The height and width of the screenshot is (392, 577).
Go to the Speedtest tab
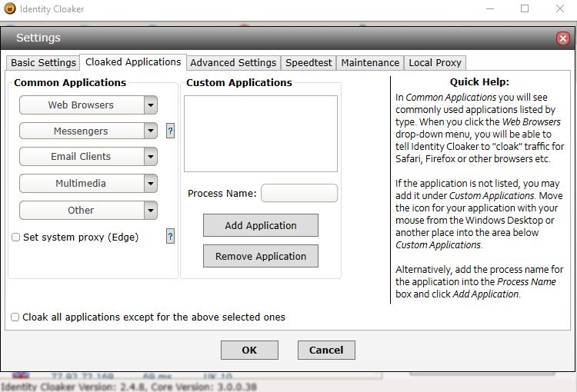tap(309, 62)
